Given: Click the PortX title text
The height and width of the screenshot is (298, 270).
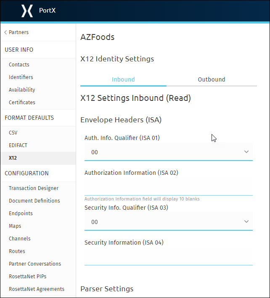Looking at the screenshot, I should (x=48, y=10).
